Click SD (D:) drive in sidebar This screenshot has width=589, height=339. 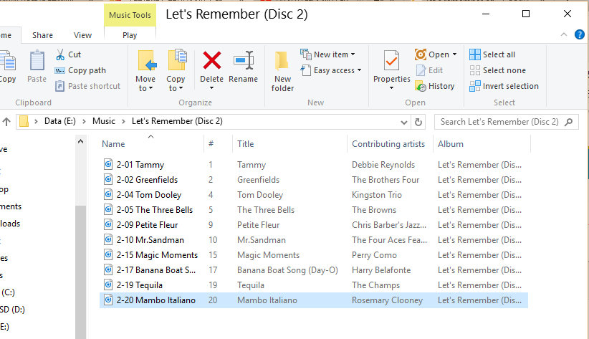[x=12, y=310]
